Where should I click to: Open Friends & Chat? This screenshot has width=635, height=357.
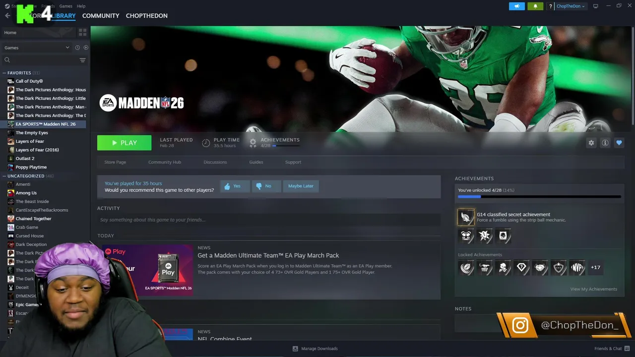coord(611,349)
